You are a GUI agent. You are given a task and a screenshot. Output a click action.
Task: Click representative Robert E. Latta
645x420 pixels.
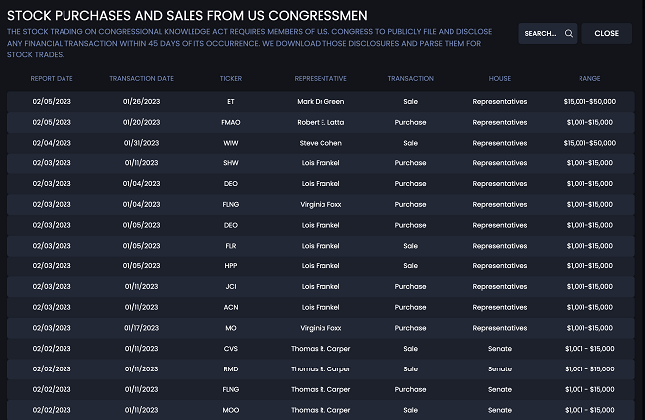(321, 123)
